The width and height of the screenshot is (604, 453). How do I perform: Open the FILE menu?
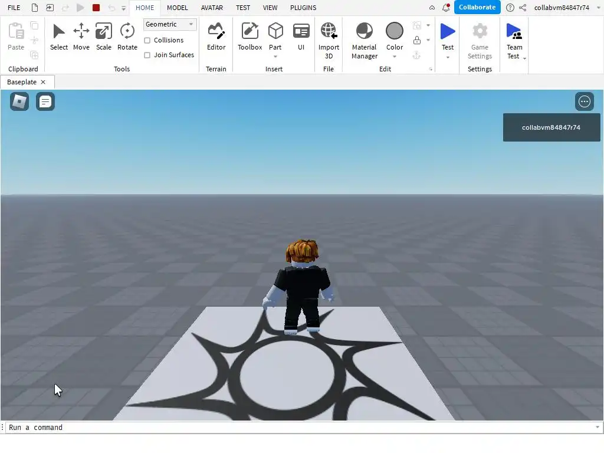point(14,8)
